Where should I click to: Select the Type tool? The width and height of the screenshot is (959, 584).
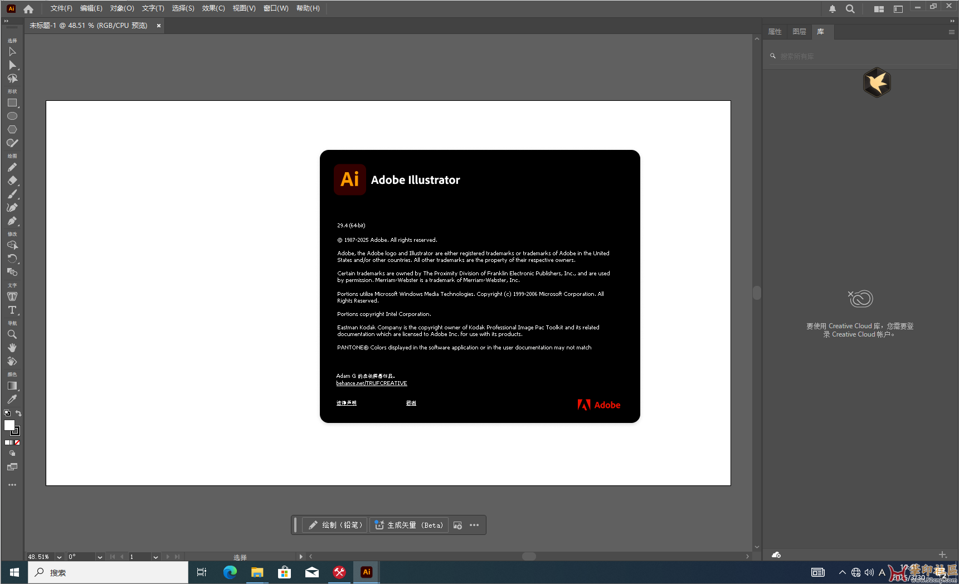click(x=12, y=310)
